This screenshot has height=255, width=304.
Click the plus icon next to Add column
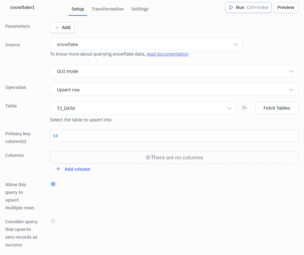(58, 169)
